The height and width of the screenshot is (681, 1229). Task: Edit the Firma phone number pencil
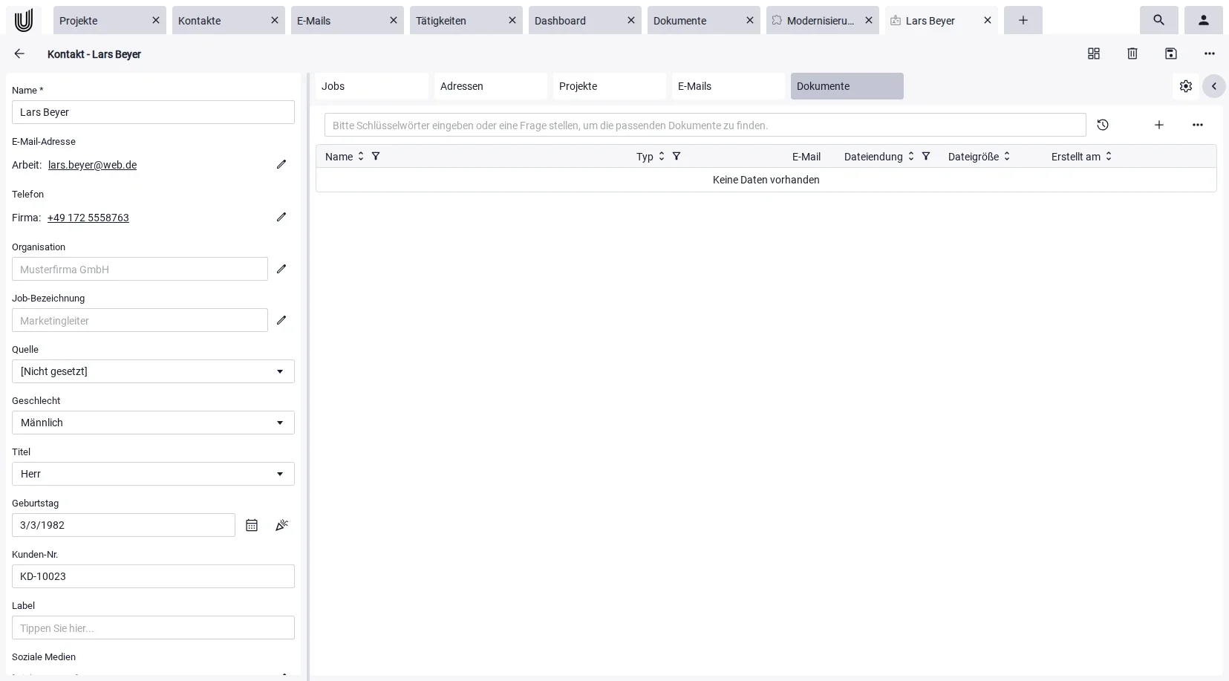(x=281, y=217)
